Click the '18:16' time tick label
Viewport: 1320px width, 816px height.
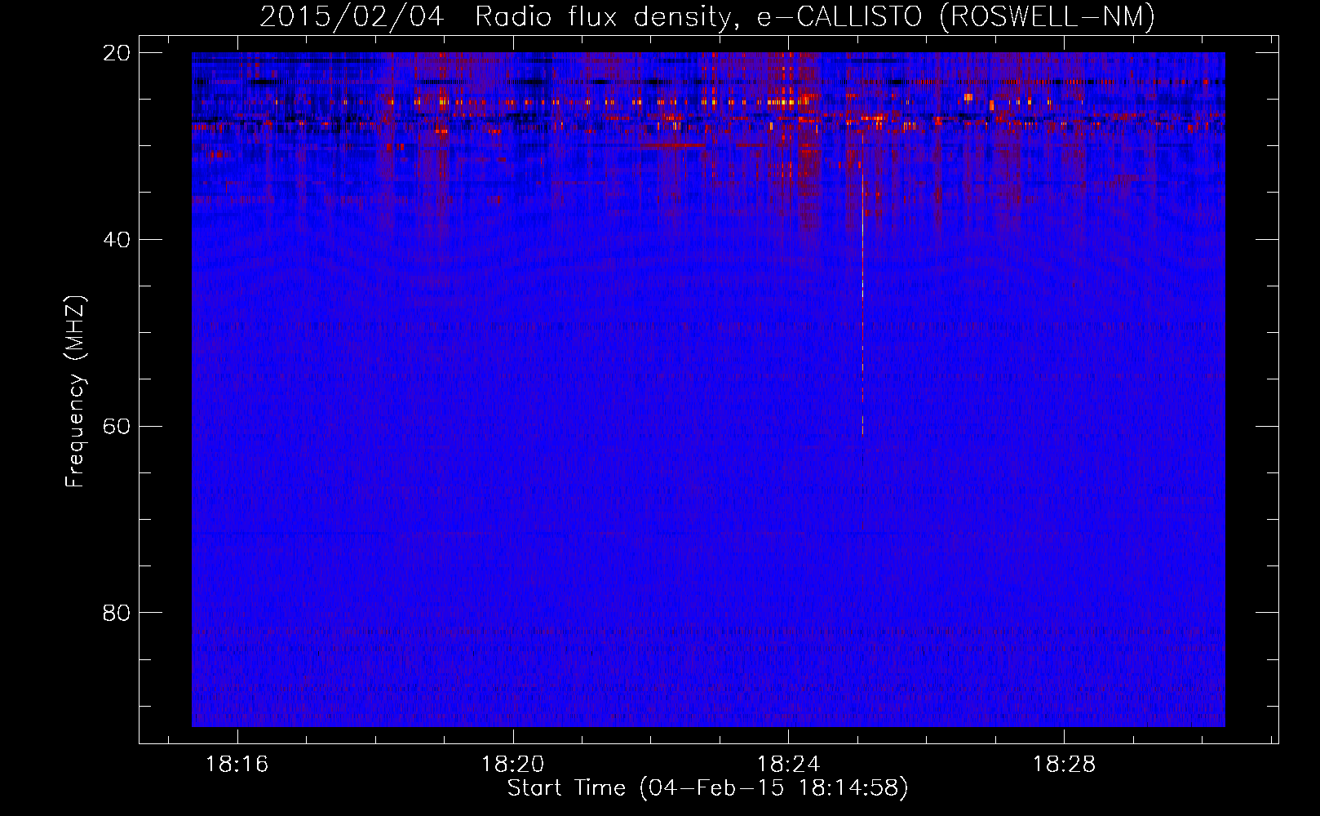point(237,764)
